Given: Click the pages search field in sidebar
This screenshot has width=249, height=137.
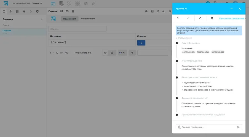Looking at the screenshot, I should [23, 25].
